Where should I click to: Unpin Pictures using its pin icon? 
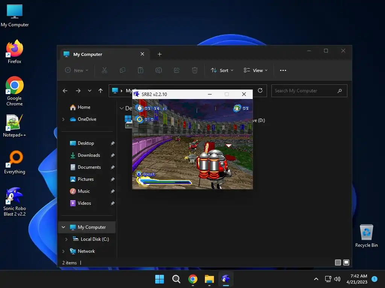click(x=112, y=179)
